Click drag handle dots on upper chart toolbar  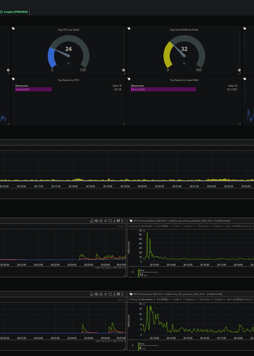pyautogui.click(x=122, y=221)
